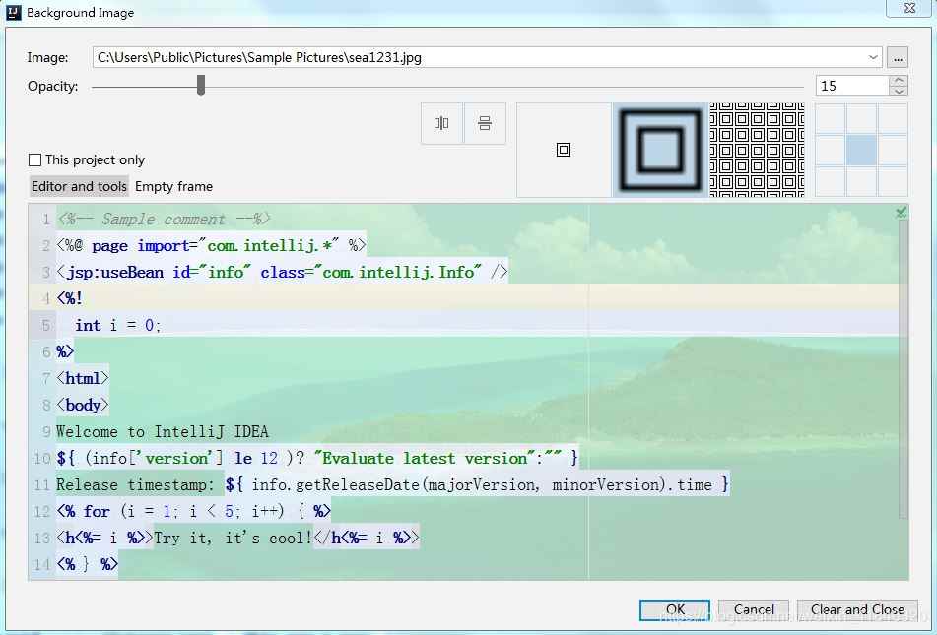Select the Editor and tools tab
Screen dimensions: 937x635
coord(79,186)
